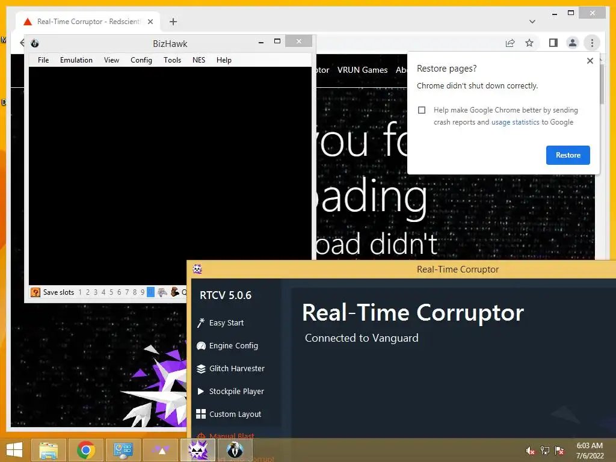This screenshot has width=616, height=462.
Task: Click BizHawk taskbar icon
Action: point(235,450)
